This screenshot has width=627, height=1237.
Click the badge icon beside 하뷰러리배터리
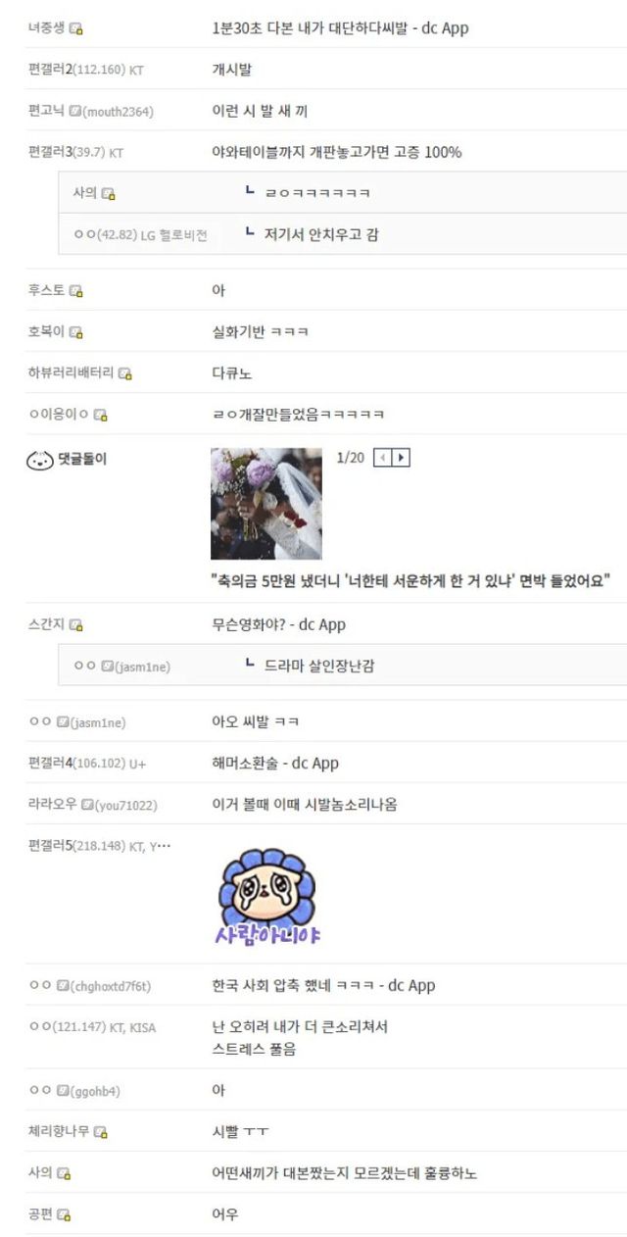pos(125,373)
